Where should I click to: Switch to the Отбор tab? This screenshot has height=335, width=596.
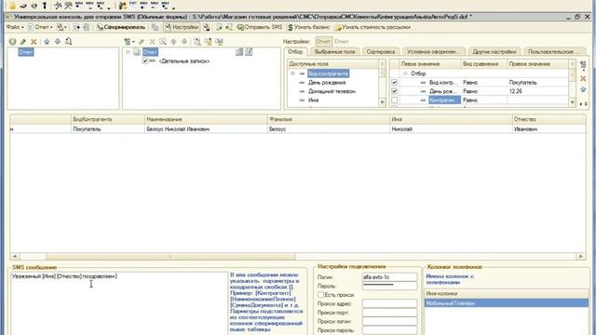click(295, 52)
